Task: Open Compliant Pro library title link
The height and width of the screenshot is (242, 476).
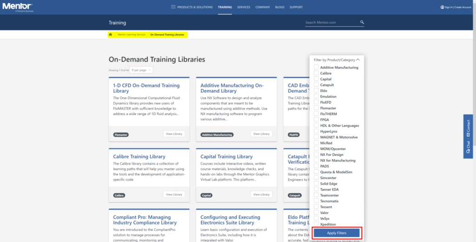Action: 145,220
